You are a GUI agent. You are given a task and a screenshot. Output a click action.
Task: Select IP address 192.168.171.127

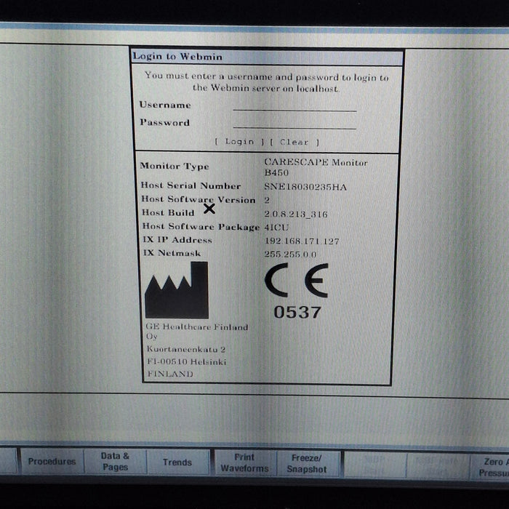pos(302,241)
